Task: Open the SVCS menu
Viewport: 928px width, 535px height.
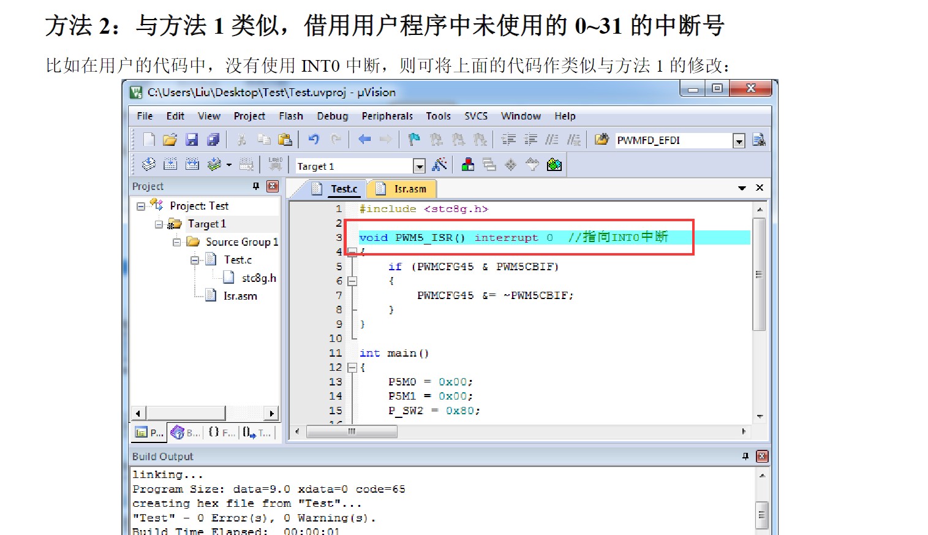Action: (476, 116)
